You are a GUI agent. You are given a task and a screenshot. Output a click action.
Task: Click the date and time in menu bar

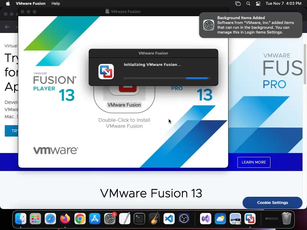(x=283, y=4)
